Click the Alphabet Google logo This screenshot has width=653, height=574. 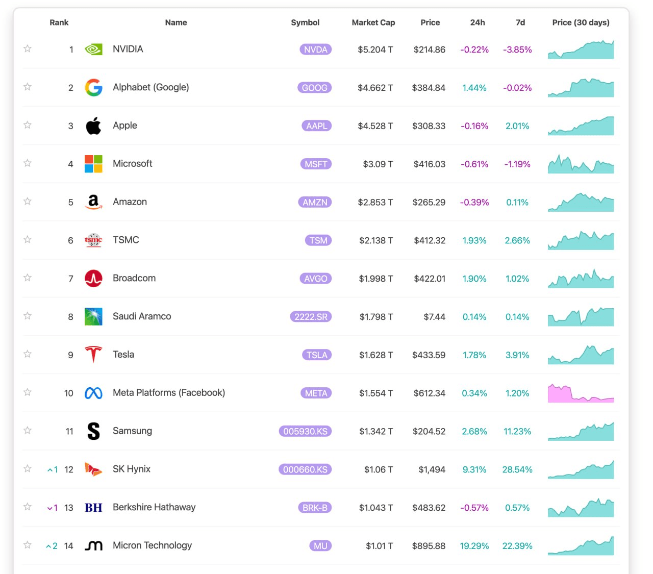93,88
